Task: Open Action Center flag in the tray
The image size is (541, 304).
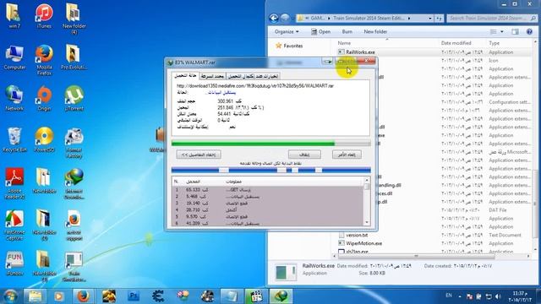Action: click(469, 296)
